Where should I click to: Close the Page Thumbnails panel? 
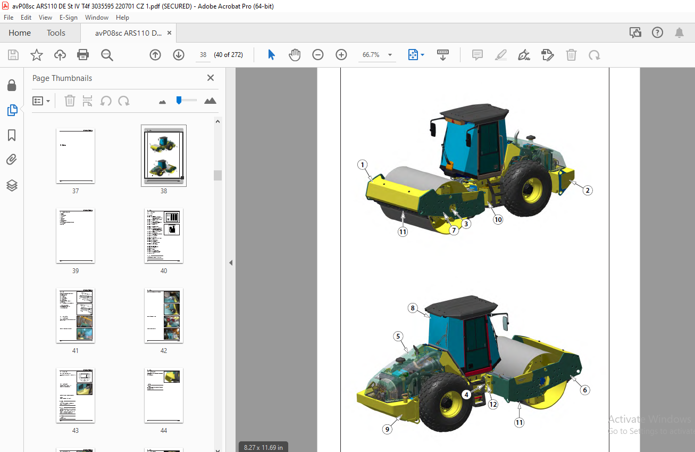tap(211, 78)
